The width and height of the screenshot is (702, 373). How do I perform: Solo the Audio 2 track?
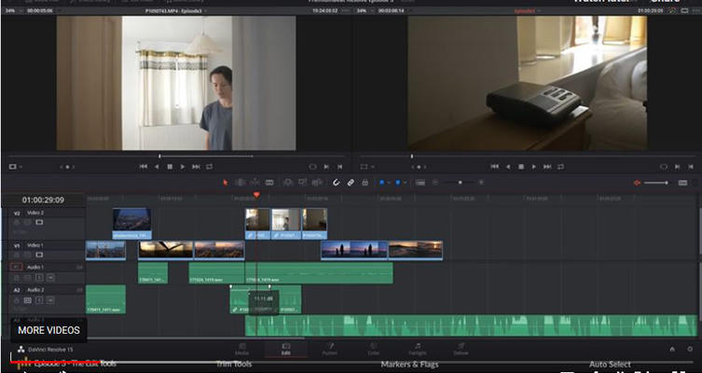pyautogui.click(x=39, y=300)
